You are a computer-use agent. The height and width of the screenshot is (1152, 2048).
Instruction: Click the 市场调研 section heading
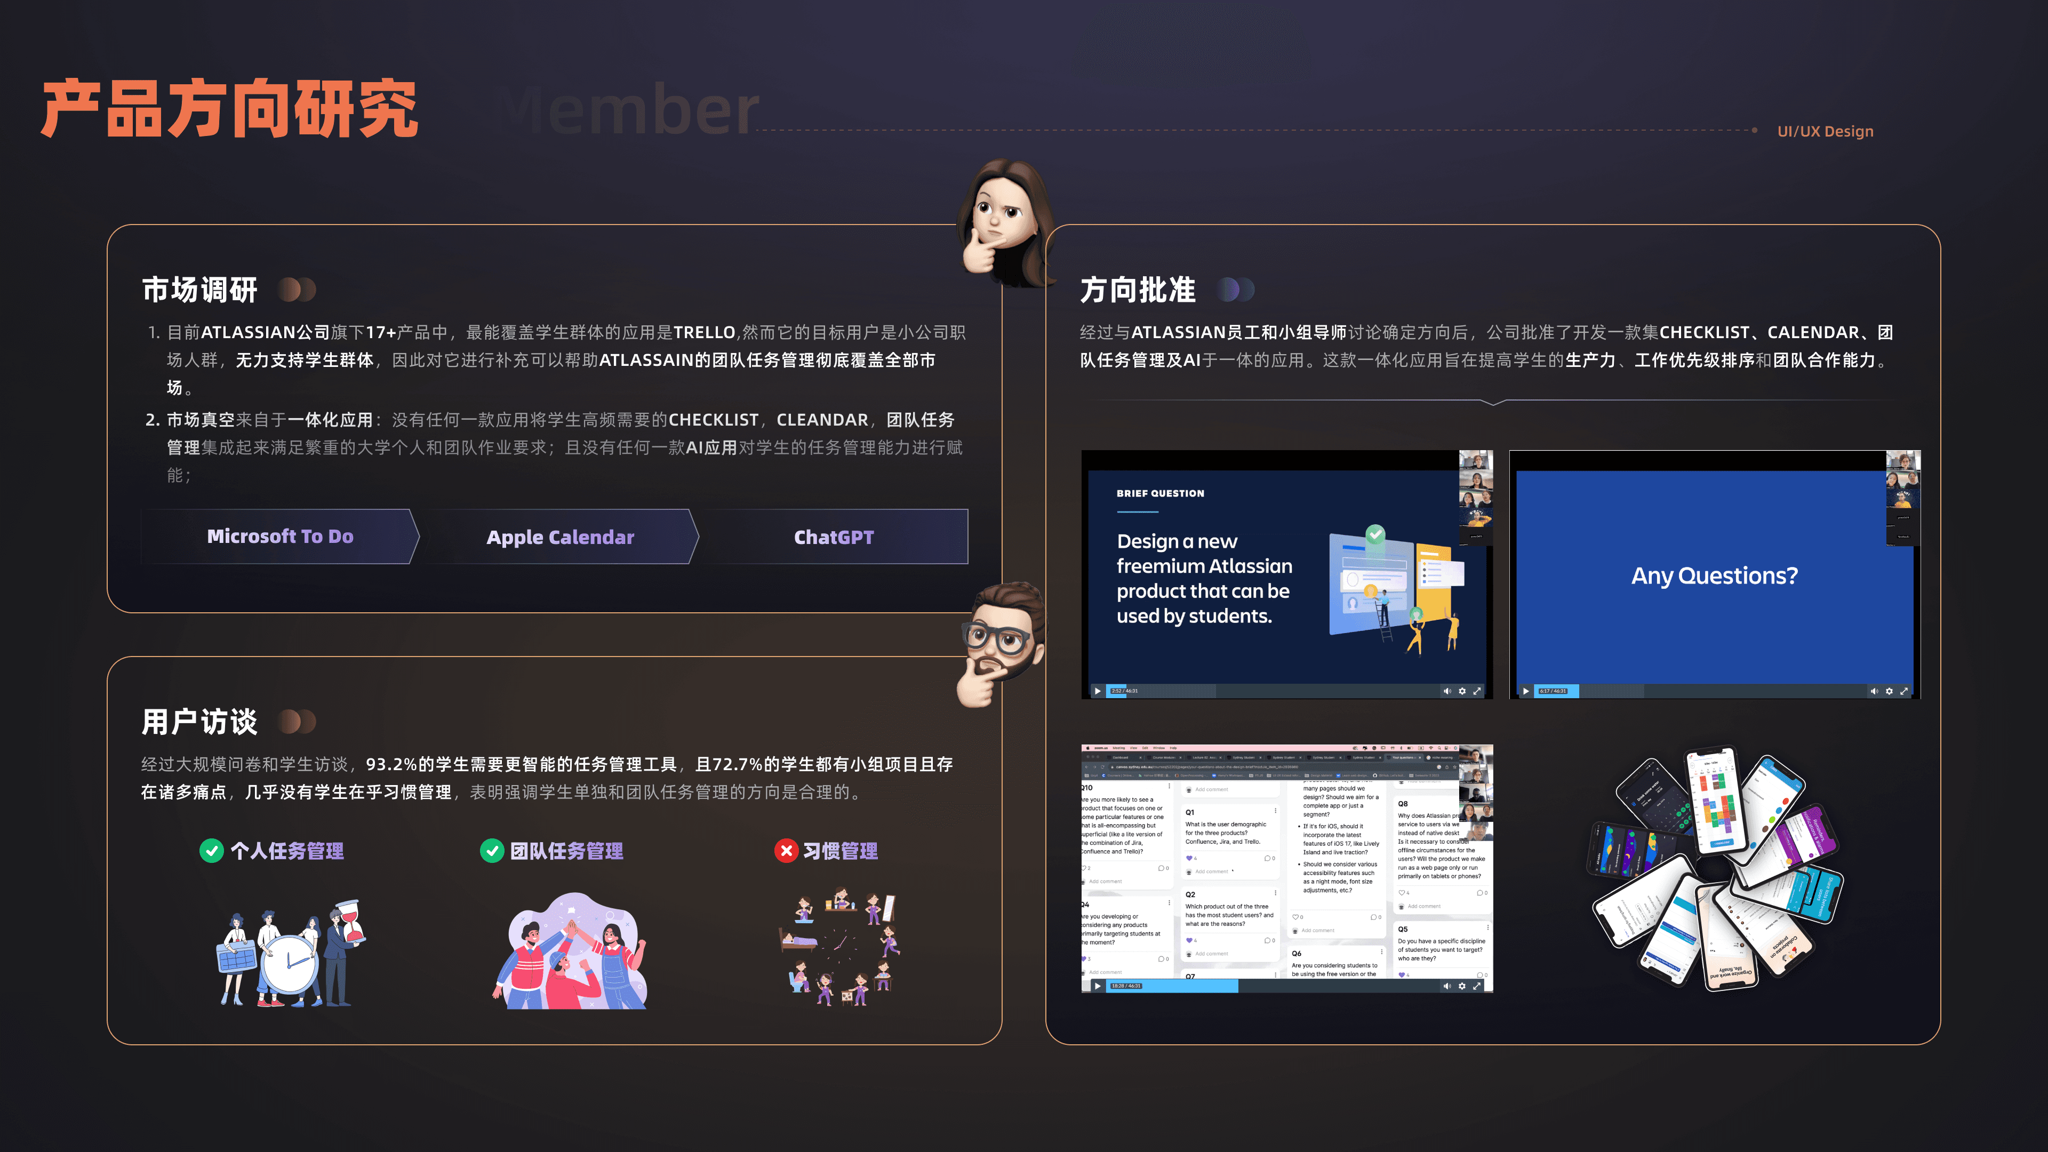pos(199,290)
